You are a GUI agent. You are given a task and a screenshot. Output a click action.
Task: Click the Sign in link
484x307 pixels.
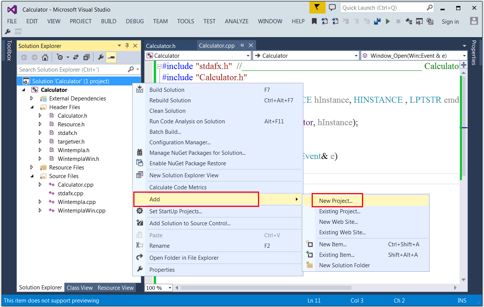point(450,22)
